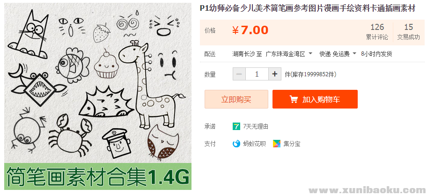The height and width of the screenshot is (196, 427).
Task: Click the green 简笔画素材合集 banner
Action: (x=98, y=176)
